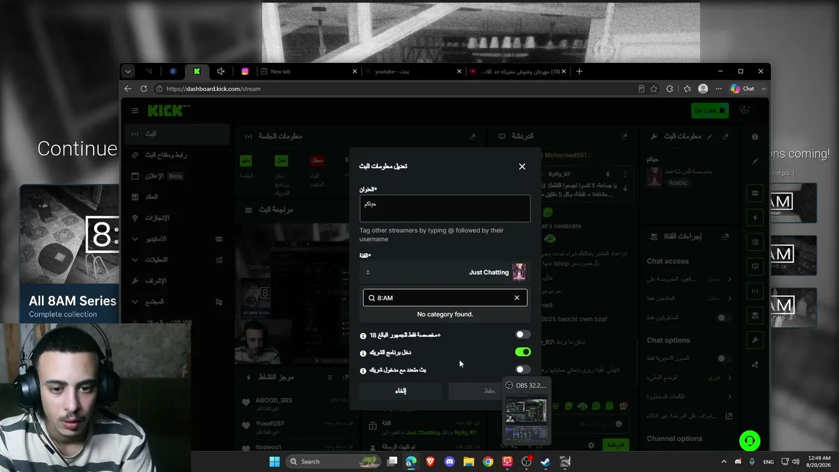This screenshot has width=839, height=472.
Task: Click the category search field containing 8:AM
Action: point(445,298)
